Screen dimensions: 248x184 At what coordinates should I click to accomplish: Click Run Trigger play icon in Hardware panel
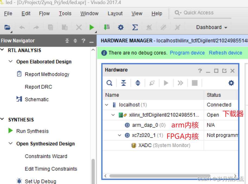tap(166, 83)
